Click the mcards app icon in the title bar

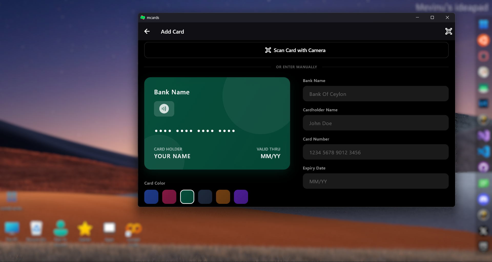coord(143,17)
